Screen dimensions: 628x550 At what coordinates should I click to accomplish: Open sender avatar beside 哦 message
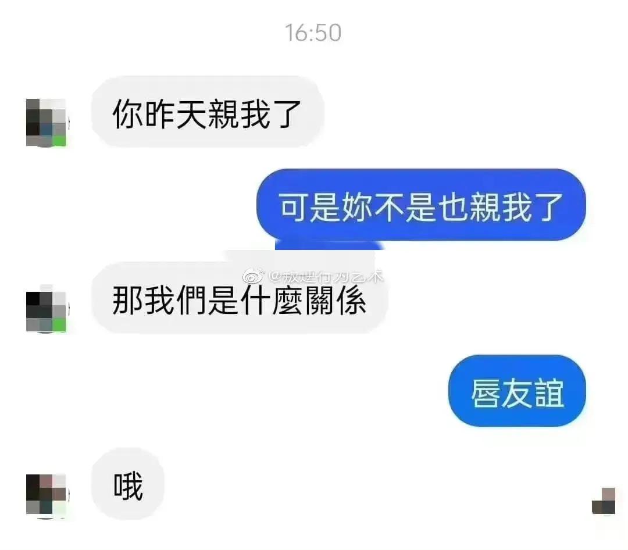46,495
